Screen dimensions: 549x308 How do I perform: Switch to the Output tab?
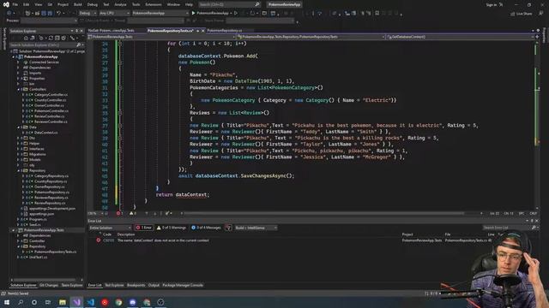tap(154, 285)
